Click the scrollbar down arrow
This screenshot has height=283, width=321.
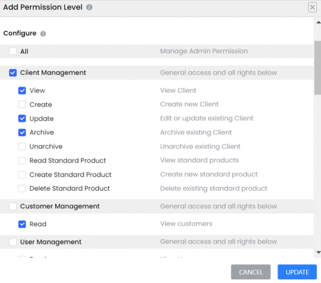click(x=318, y=252)
